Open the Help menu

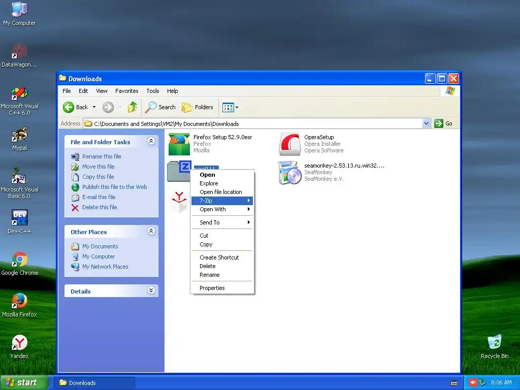[173, 91]
